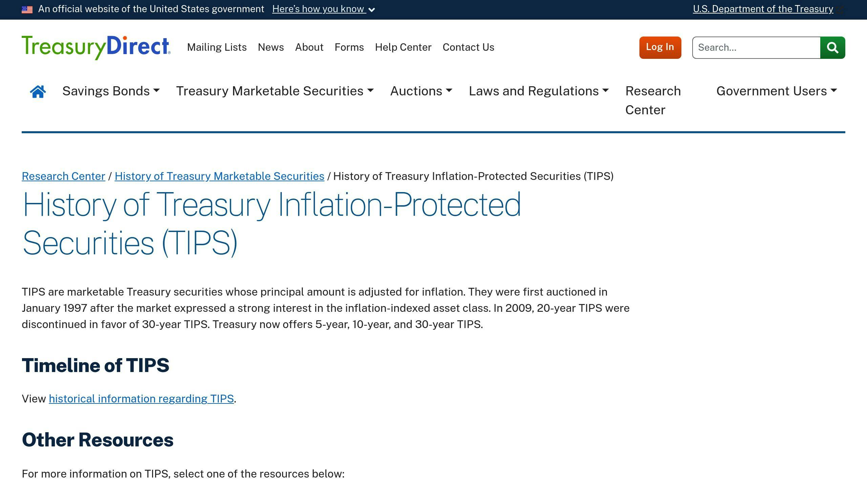Click the search magnifying glass icon
Viewport: 867px width, 487px height.
pyautogui.click(x=832, y=47)
